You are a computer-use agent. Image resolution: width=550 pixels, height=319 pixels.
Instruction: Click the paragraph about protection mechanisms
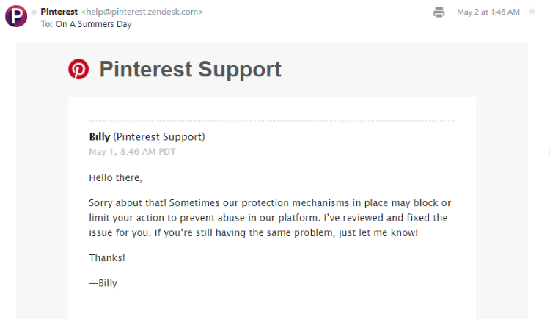click(x=270, y=218)
